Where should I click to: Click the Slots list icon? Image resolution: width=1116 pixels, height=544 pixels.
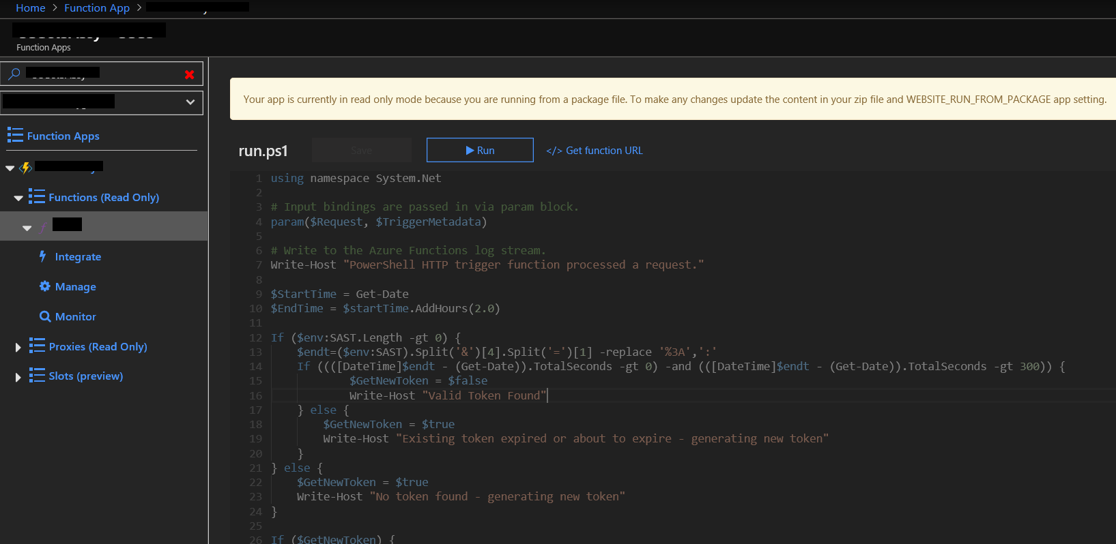pyautogui.click(x=37, y=375)
